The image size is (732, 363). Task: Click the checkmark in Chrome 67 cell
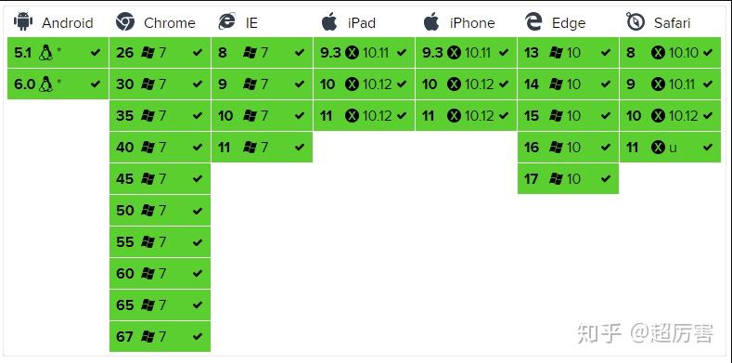pyautogui.click(x=198, y=336)
